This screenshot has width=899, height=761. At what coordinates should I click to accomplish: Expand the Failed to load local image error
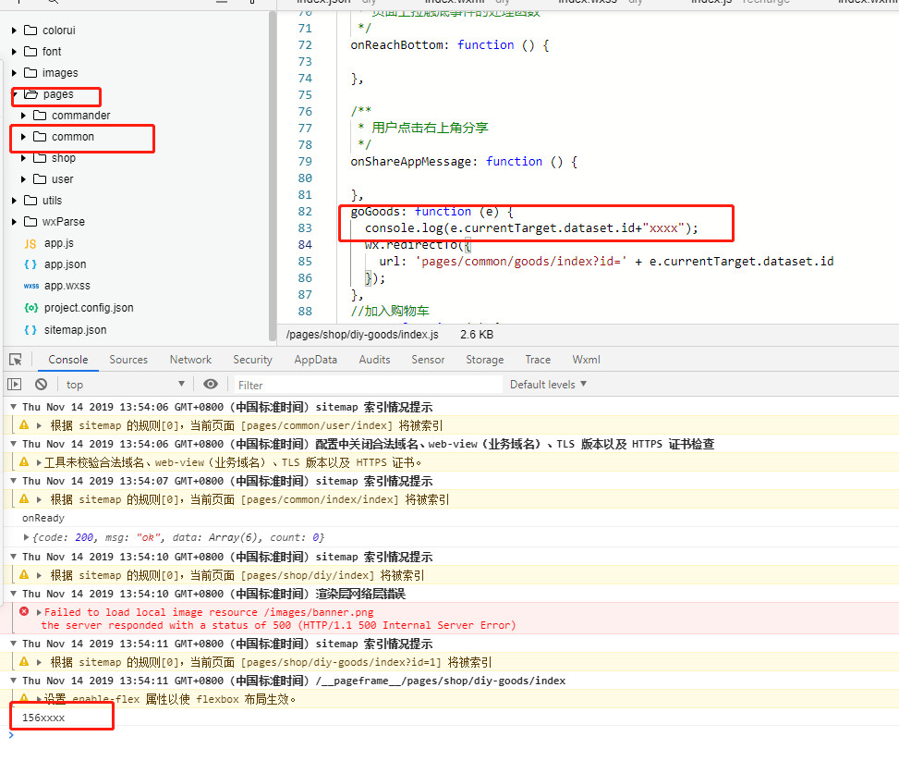39,612
